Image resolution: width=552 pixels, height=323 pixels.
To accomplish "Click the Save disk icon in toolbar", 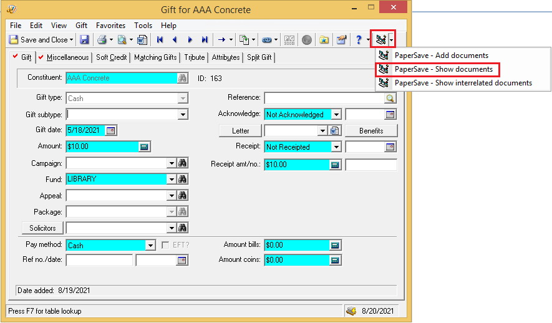I will [x=84, y=40].
